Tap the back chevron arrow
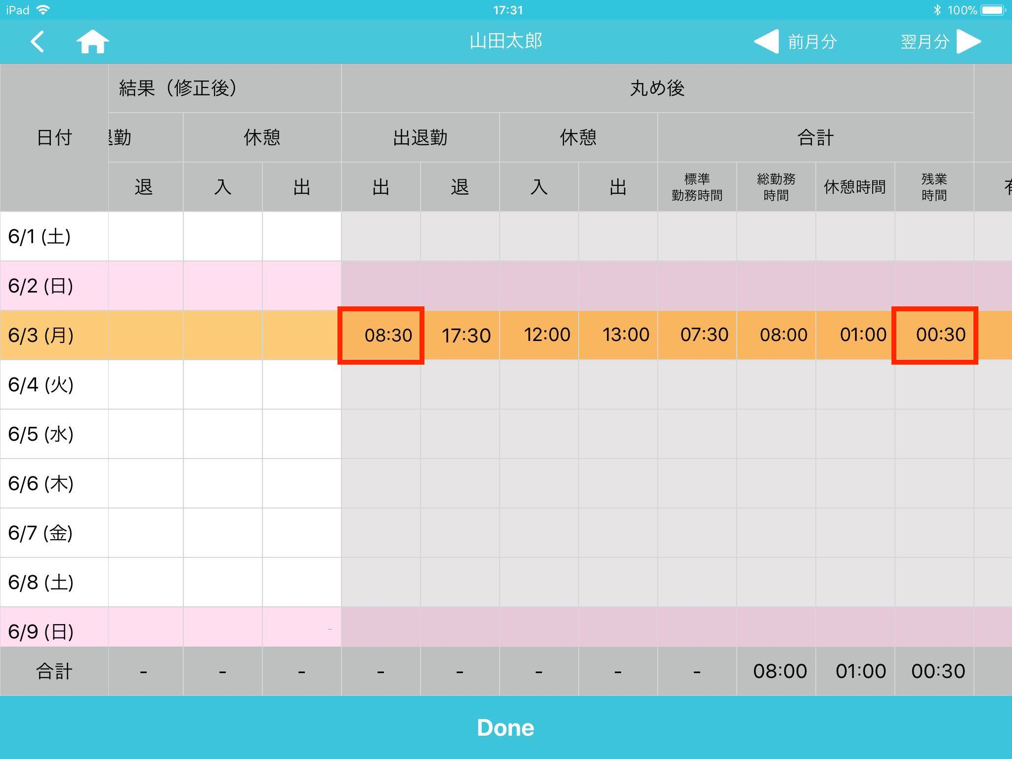Viewport: 1012px width, 759px height. (38, 42)
